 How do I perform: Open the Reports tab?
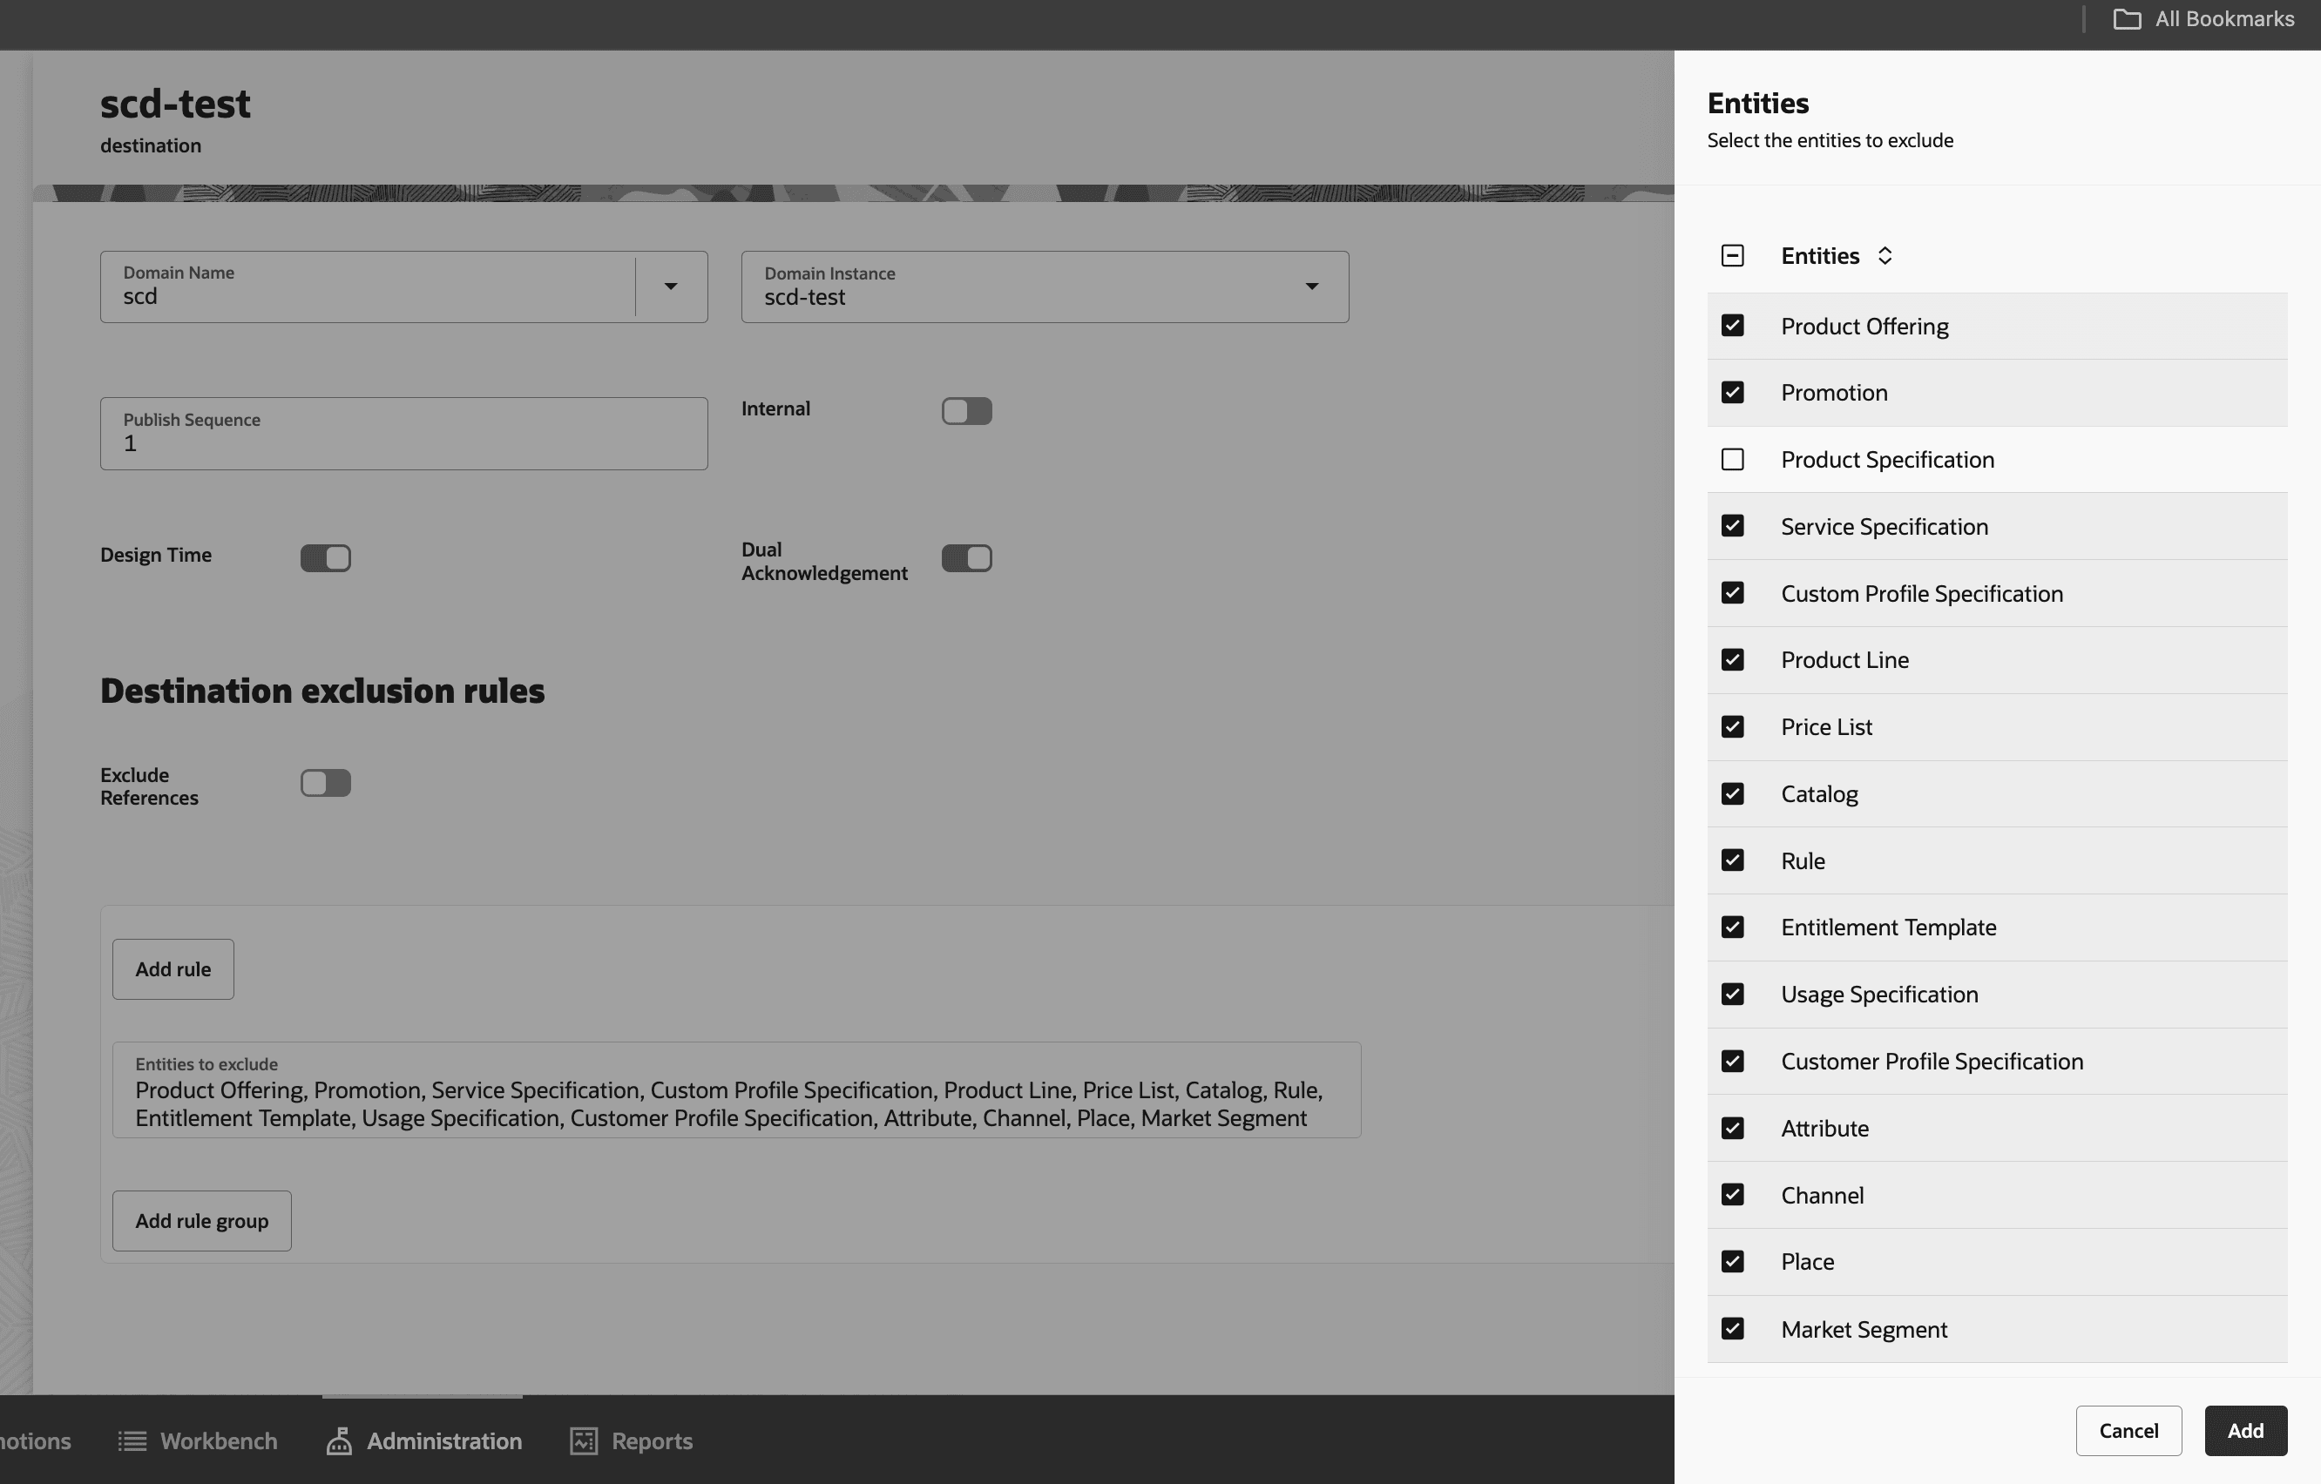(651, 1440)
